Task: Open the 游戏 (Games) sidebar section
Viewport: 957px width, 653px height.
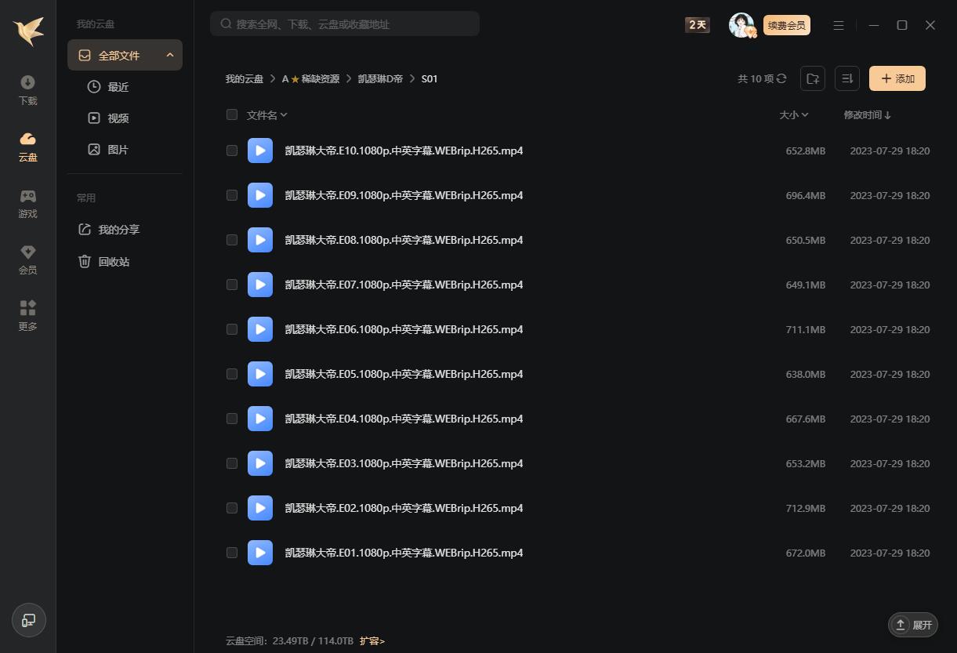Action: tap(27, 203)
